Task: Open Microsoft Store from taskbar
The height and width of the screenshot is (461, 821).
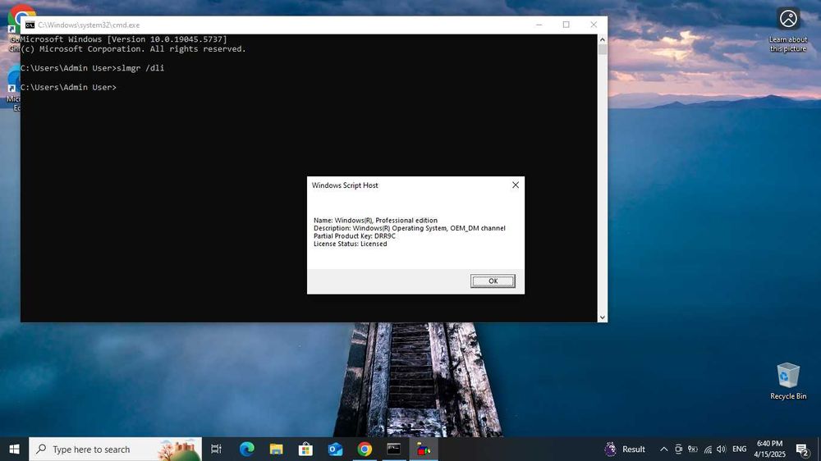Action: tap(305, 449)
